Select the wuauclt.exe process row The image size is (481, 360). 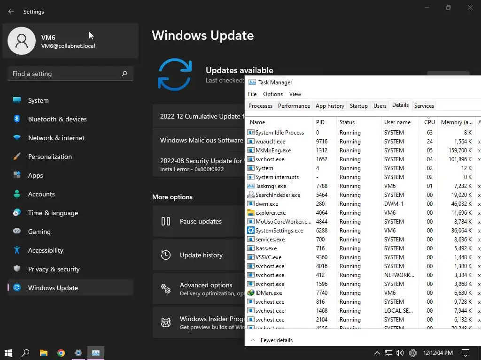[x=363, y=142]
